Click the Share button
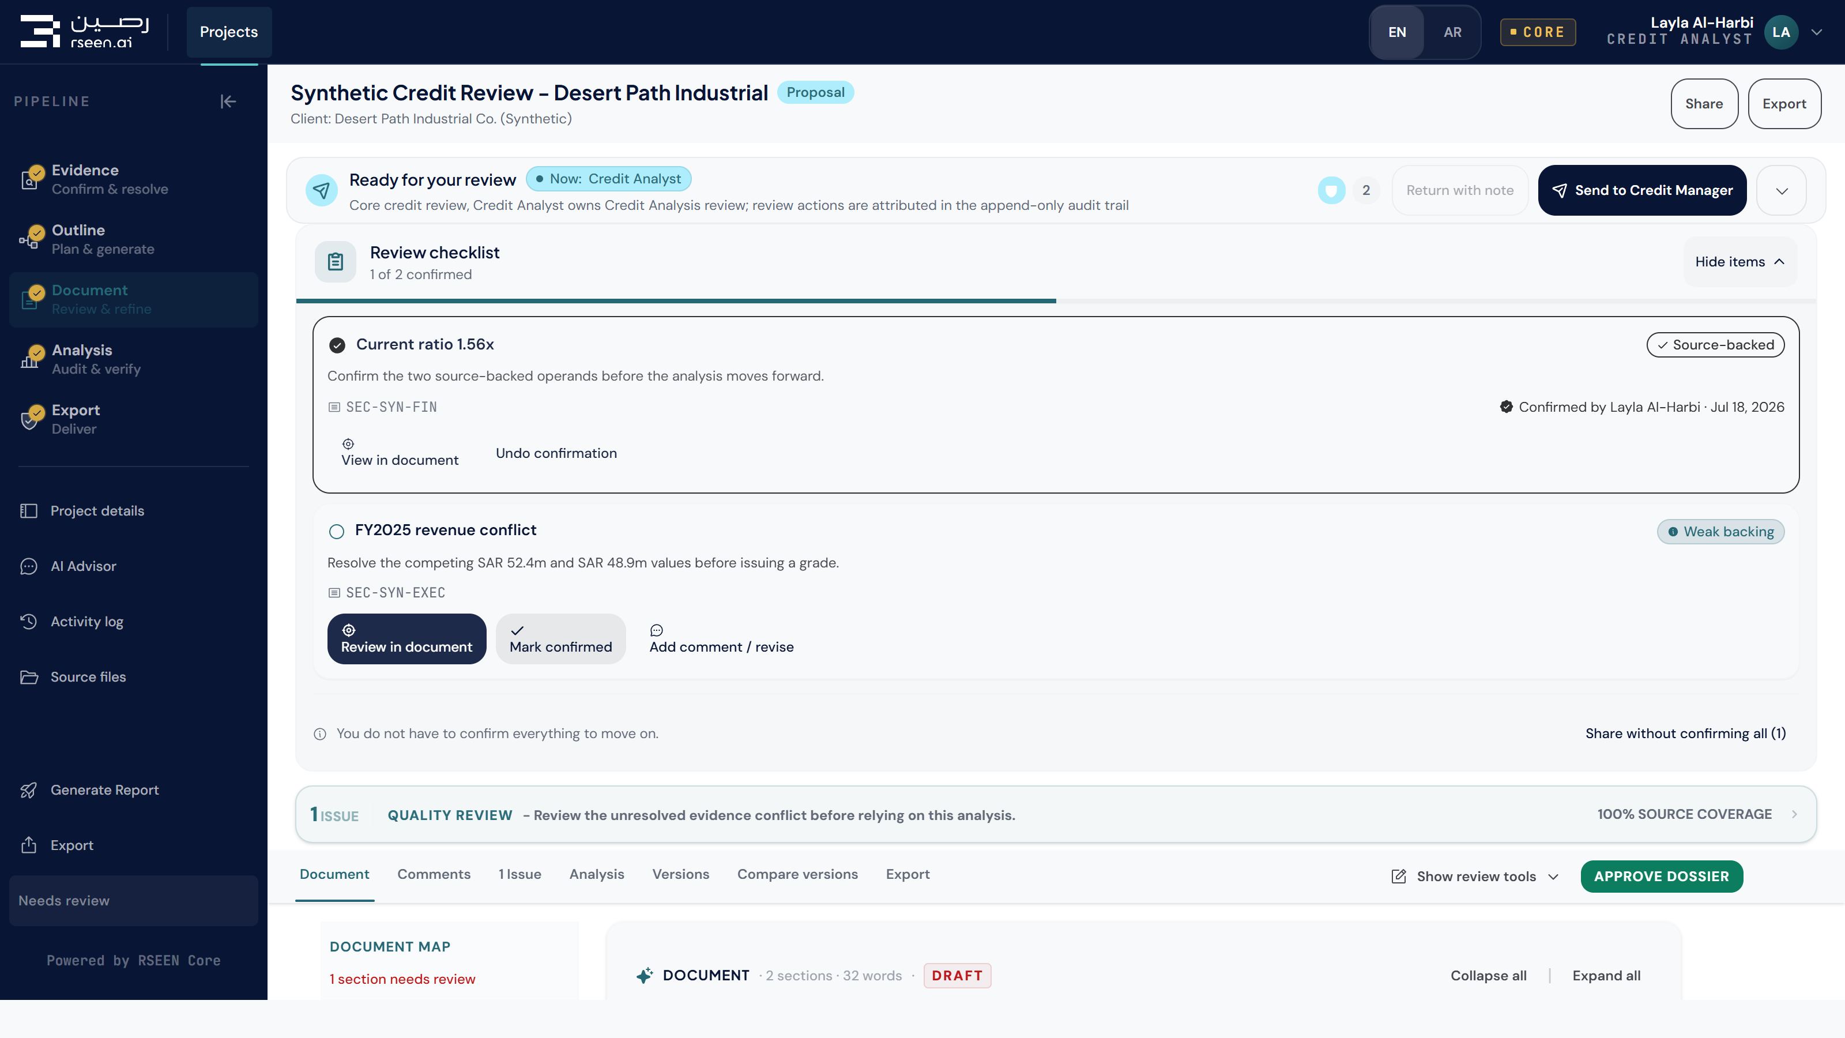 tap(1704, 104)
